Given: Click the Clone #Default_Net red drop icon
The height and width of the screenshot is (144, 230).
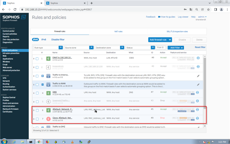Looking at the screenshot, I should (49, 119).
